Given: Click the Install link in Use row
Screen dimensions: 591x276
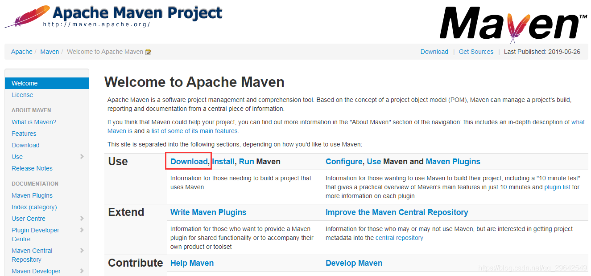Looking at the screenshot, I should click(x=223, y=162).
